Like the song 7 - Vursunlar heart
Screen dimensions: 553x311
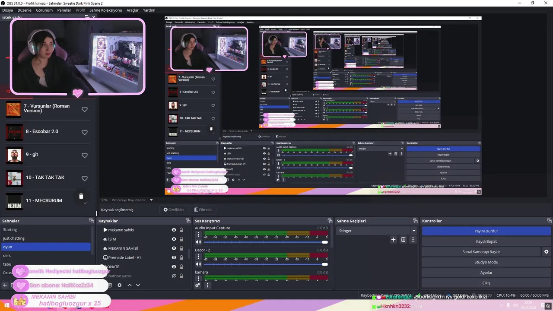(x=85, y=109)
